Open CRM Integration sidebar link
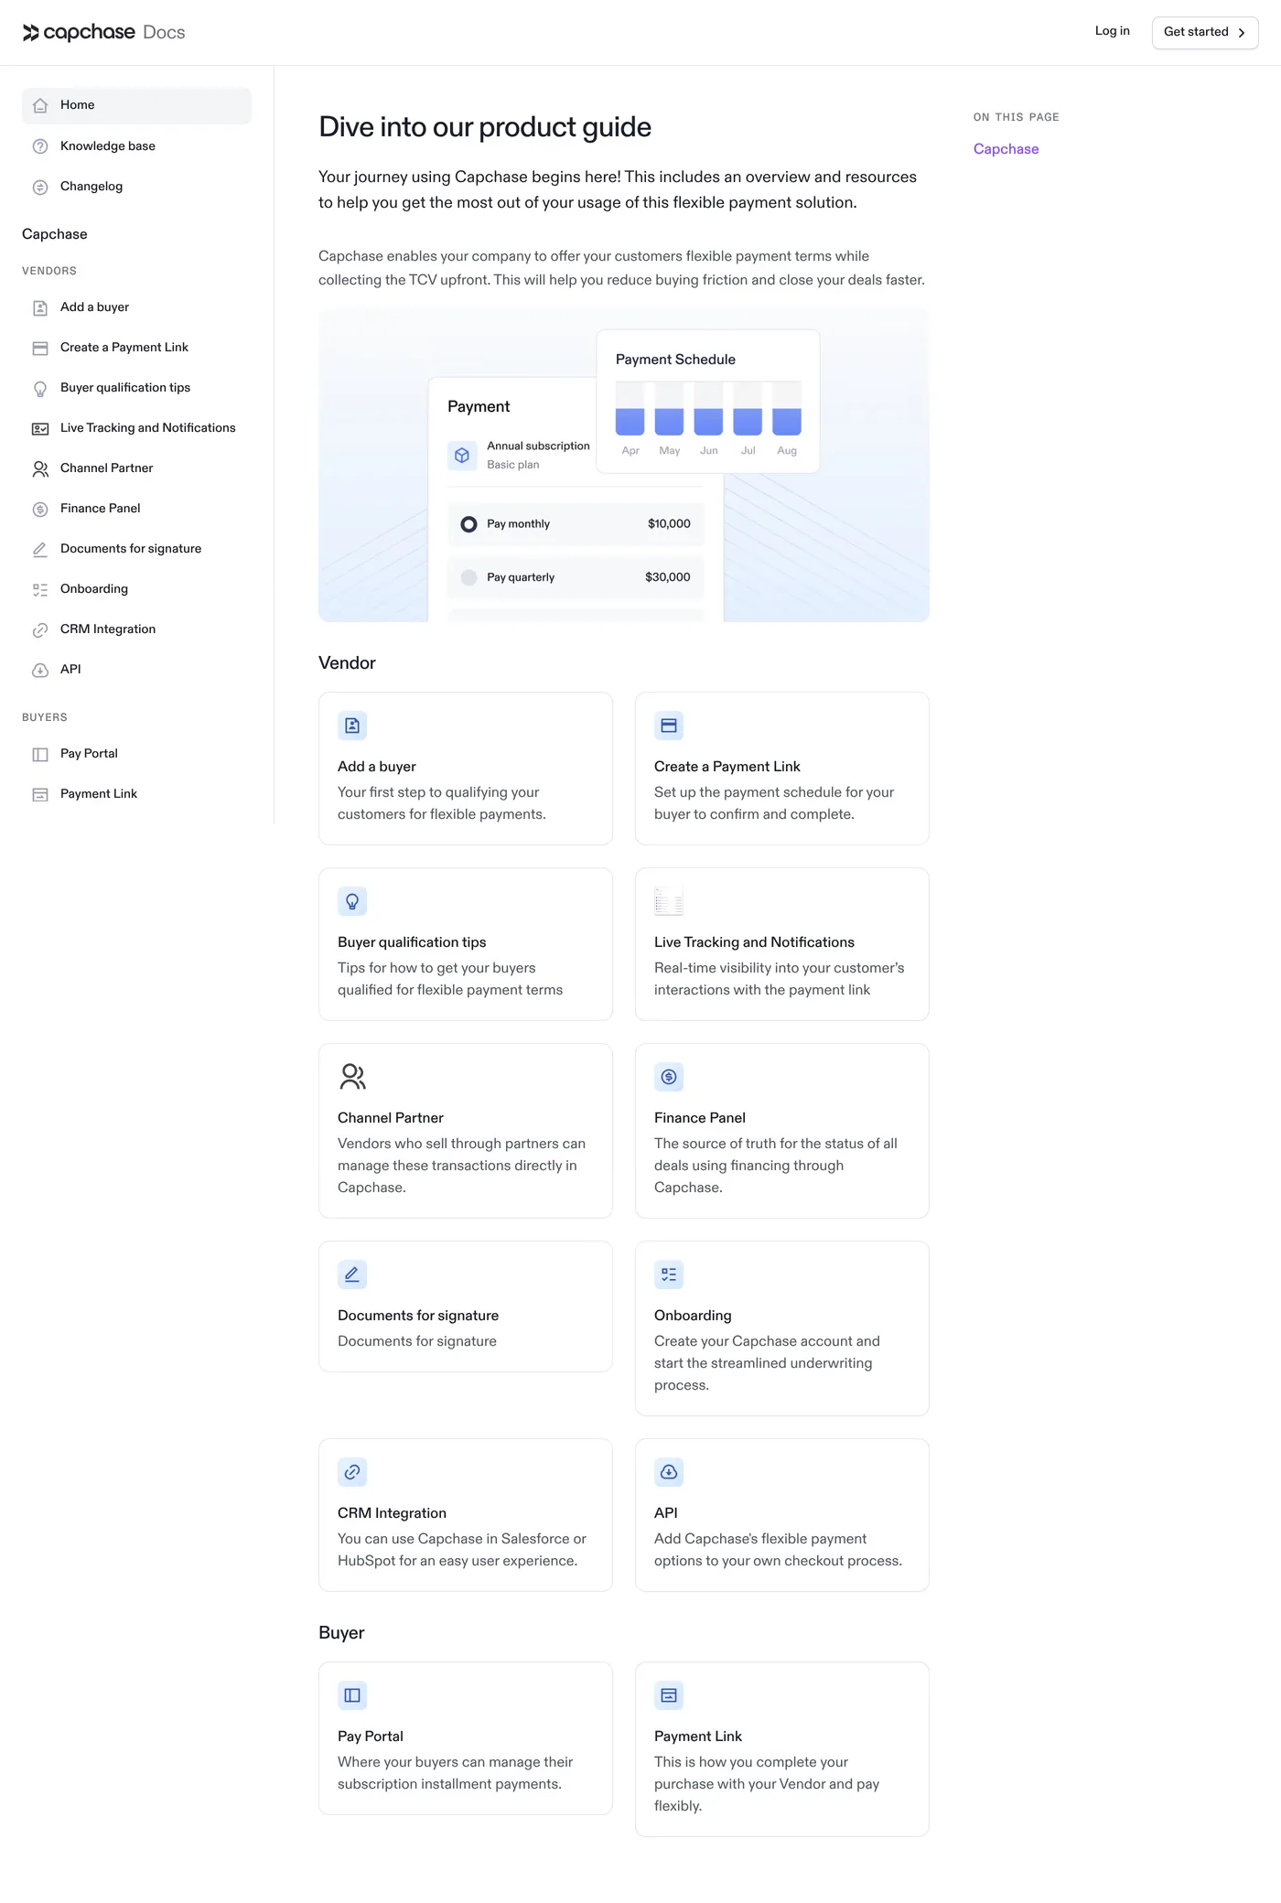This screenshot has width=1281, height=1903. point(136,629)
